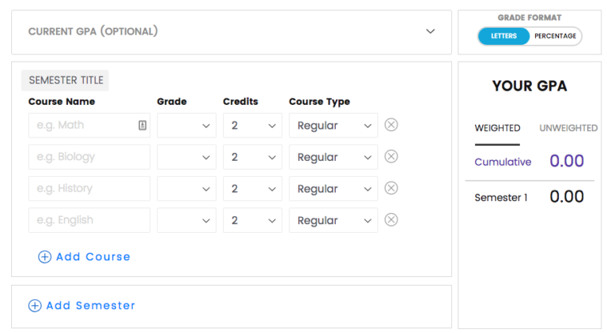Expand the Current GPA (Optional) section
607x333 pixels.
[431, 32]
